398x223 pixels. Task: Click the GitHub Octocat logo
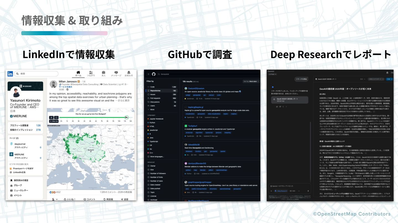(154, 74)
